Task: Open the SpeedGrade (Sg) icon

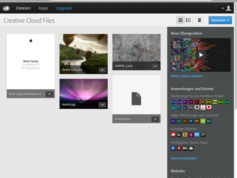Action: click(x=173, y=107)
